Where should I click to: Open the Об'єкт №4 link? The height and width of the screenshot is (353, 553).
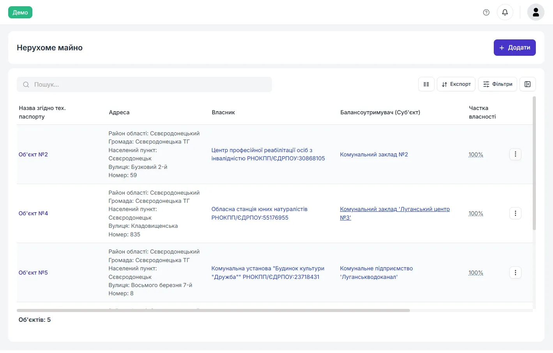pyautogui.click(x=33, y=213)
